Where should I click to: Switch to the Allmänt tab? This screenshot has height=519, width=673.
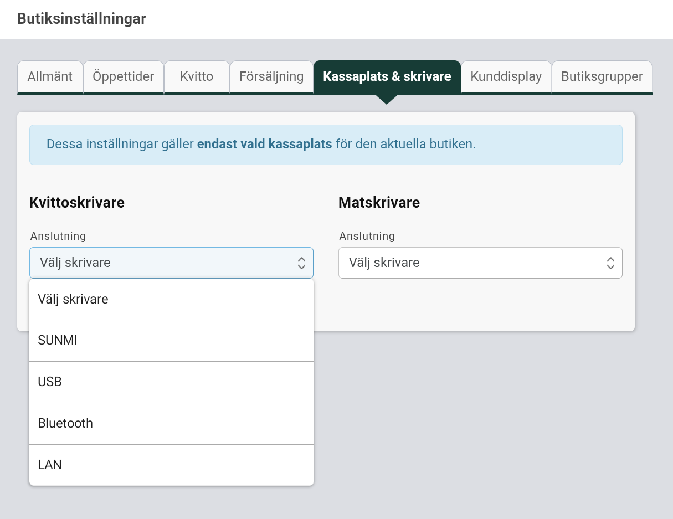point(50,76)
